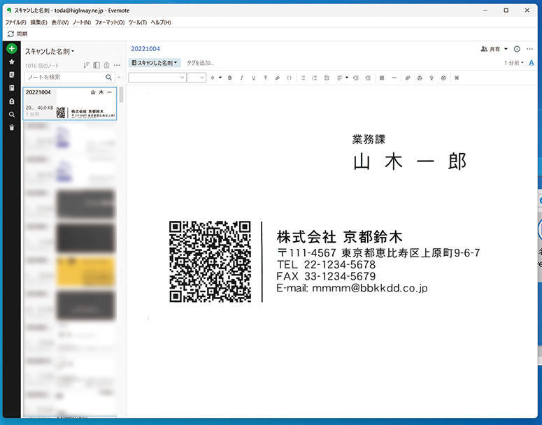Viewport: 542px width, 425px height.
Task: Select the 20221004 note card in list
Action: pyautogui.click(x=70, y=103)
